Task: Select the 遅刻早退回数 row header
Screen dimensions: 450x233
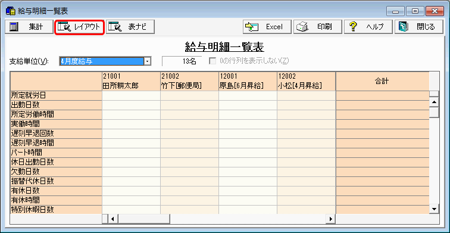Action: point(56,133)
